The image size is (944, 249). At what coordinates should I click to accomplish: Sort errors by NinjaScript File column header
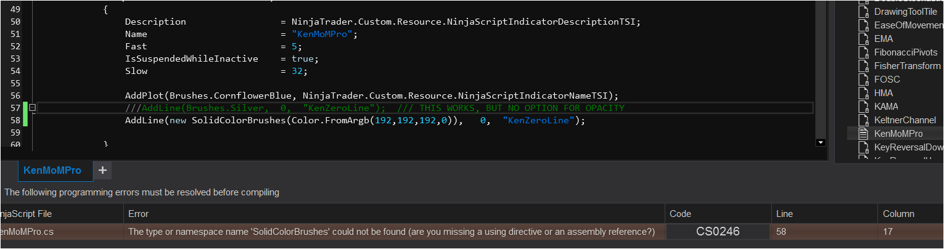point(61,214)
